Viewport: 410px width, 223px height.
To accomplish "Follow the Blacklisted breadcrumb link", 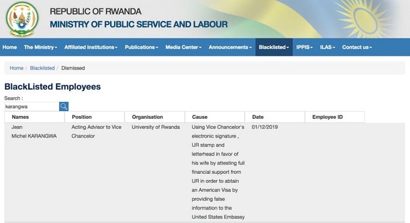I will (x=42, y=68).
